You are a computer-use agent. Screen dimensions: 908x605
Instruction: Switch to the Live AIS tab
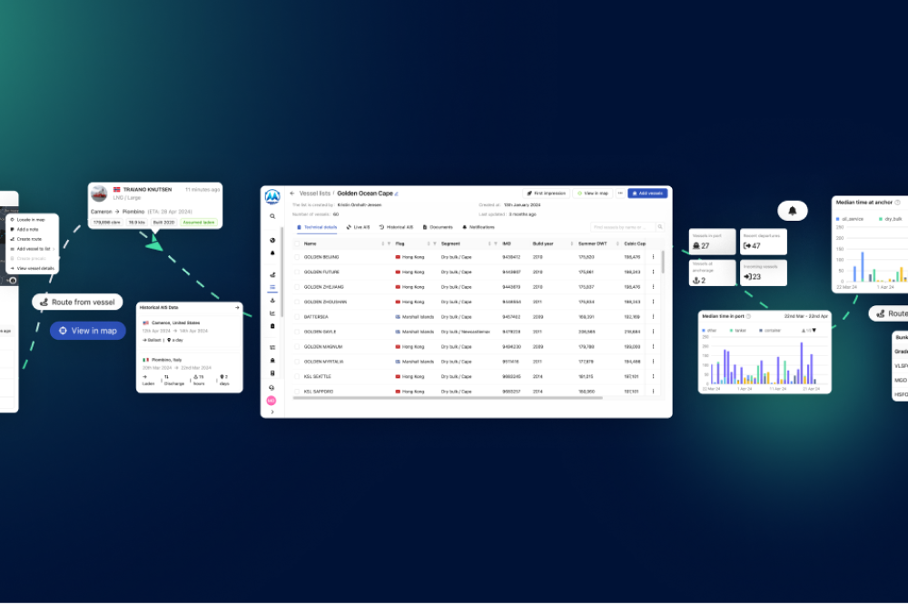358,227
